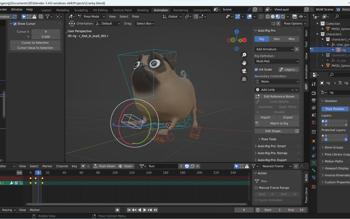Click the Stash button
The height and width of the screenshot is (219, 350).
point(125,166)
